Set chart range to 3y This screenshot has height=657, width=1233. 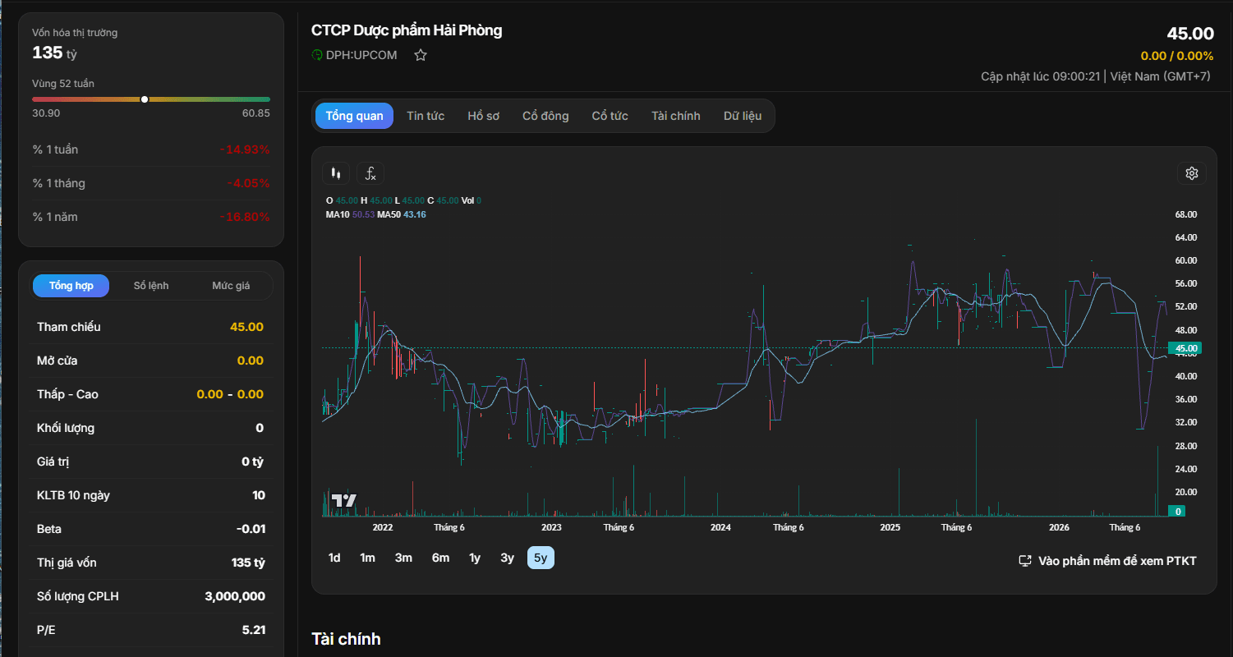(x=508, y=558)
